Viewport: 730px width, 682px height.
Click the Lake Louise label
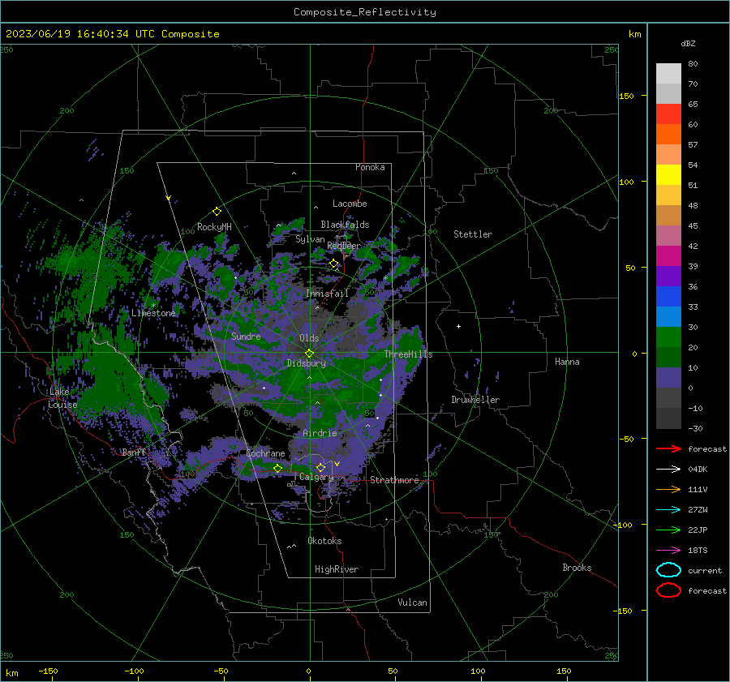pyautogui.click(x=62, y=398)
